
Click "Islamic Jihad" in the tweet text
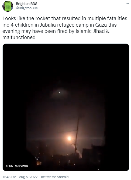tap(90, 31)
